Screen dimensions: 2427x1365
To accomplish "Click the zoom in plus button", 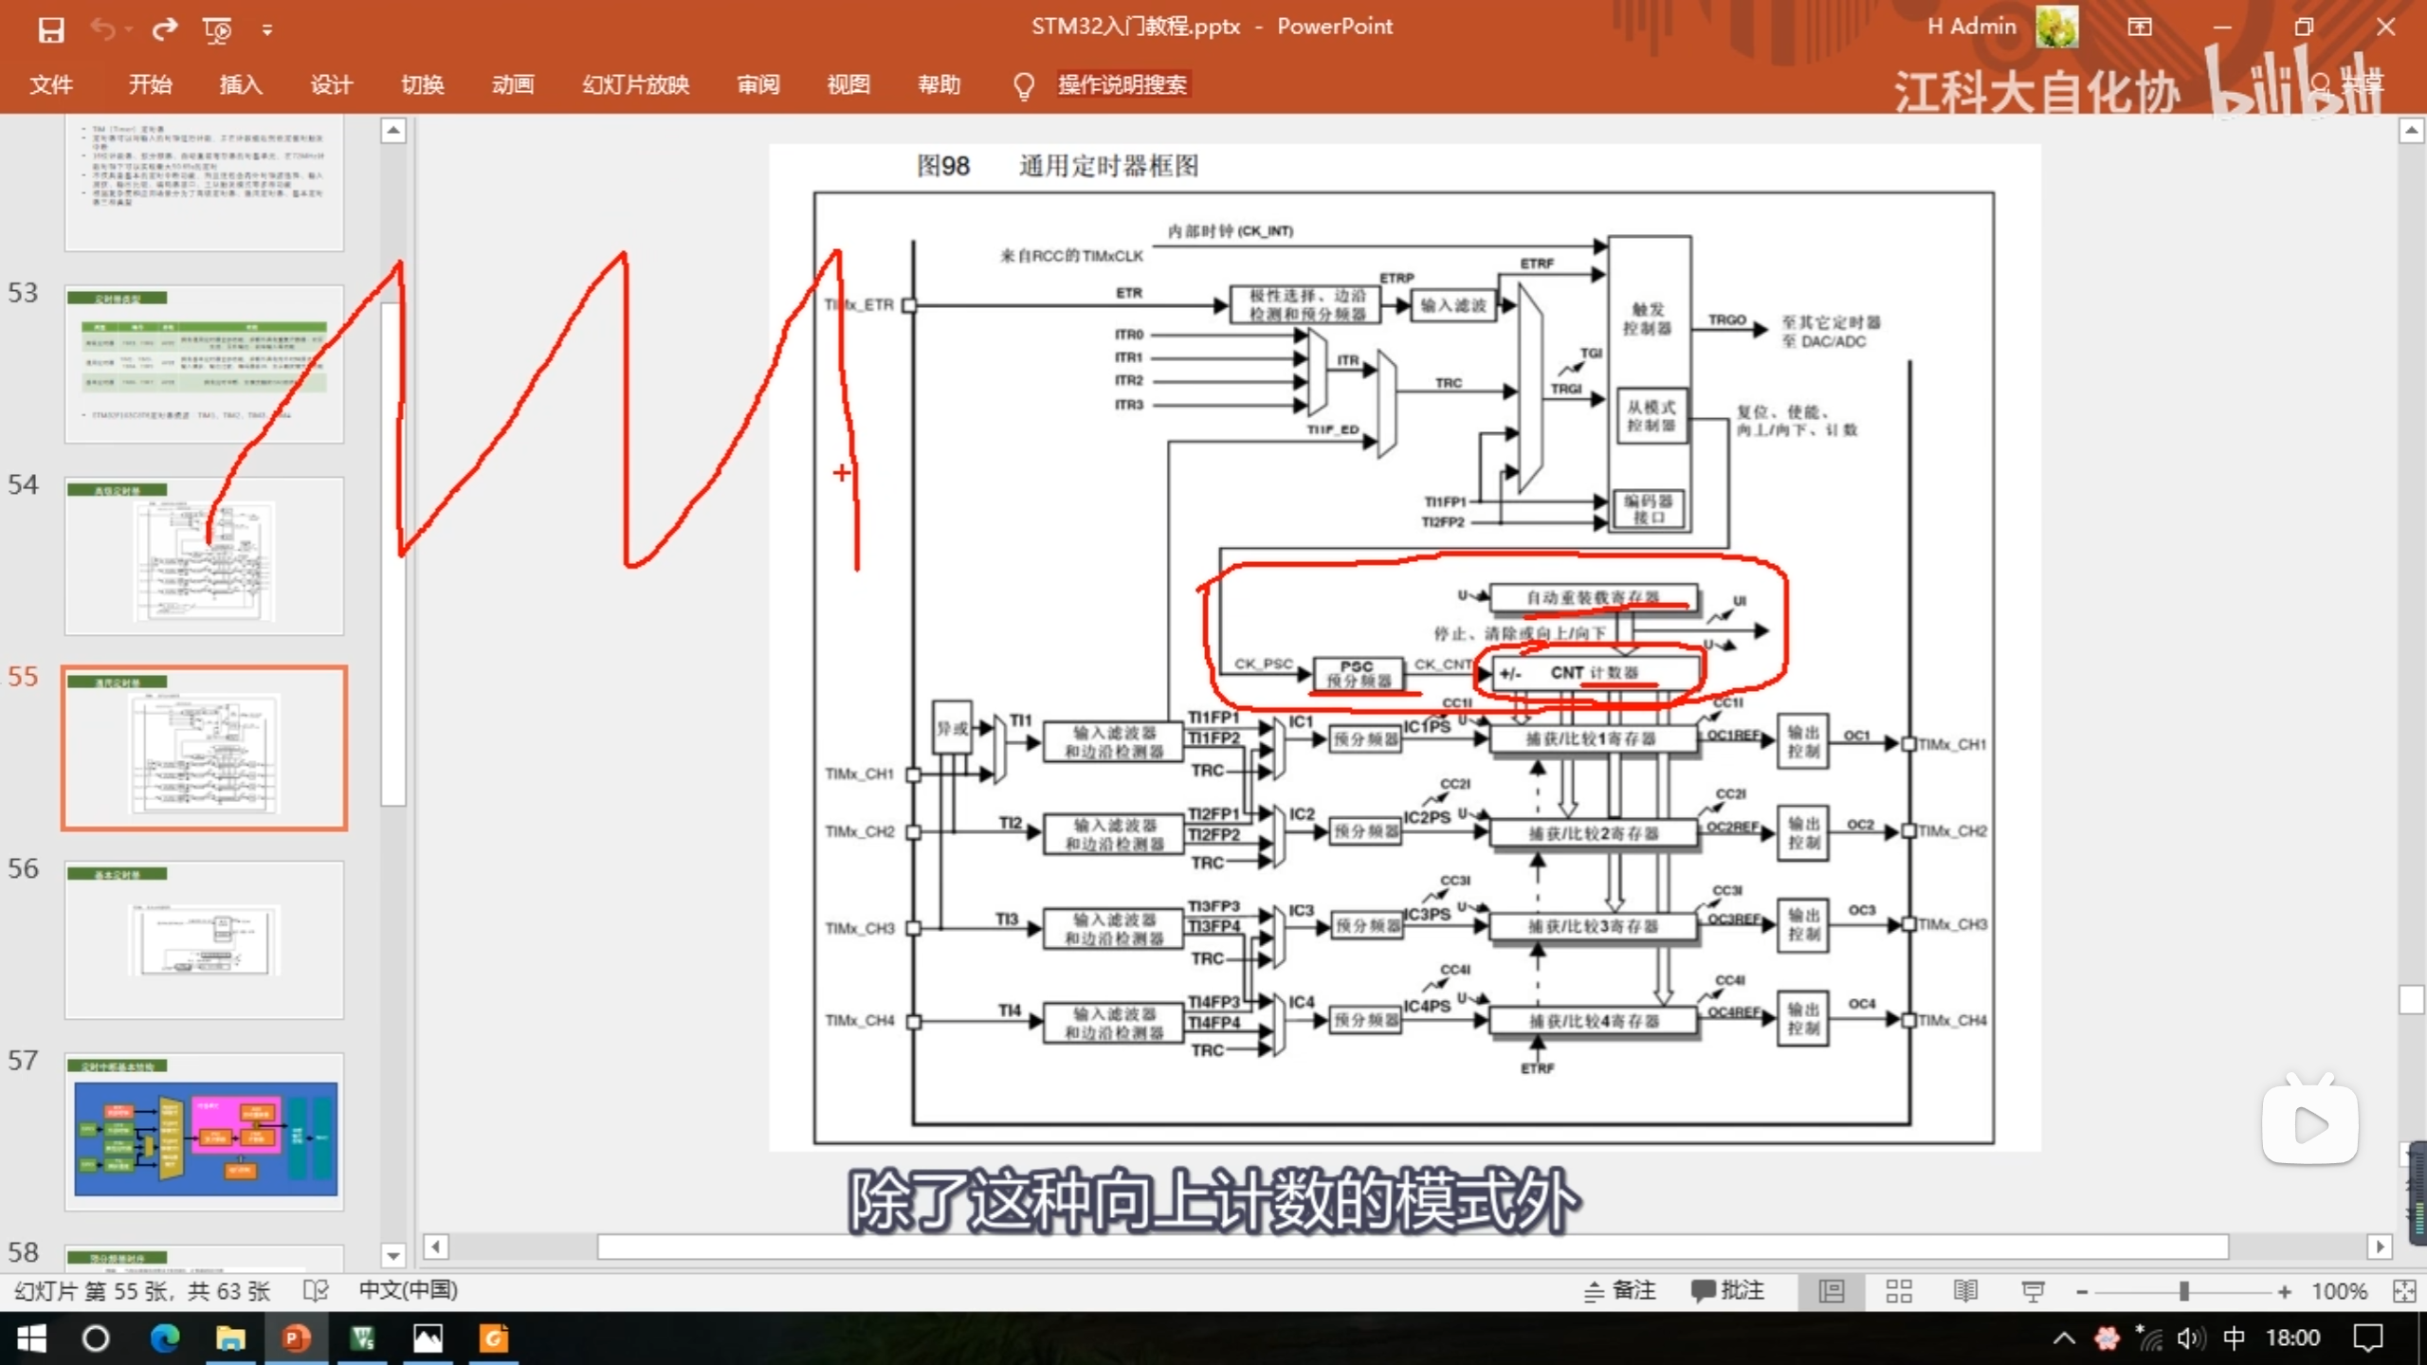I will 2285,1291.
